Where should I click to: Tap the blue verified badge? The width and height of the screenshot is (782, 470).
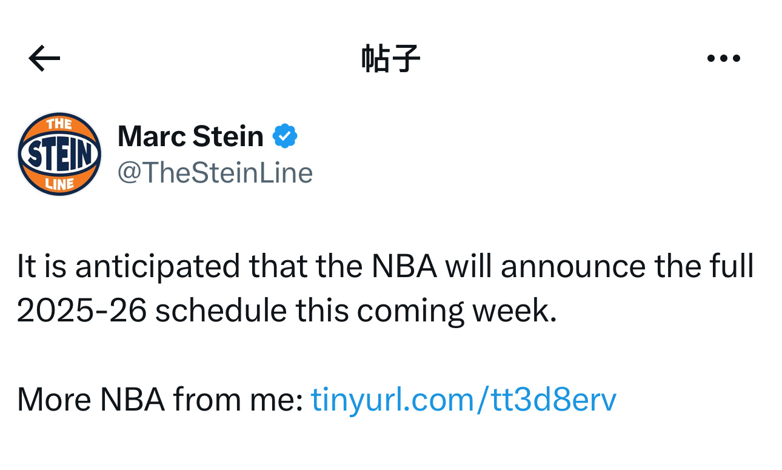tap(285, 136)
